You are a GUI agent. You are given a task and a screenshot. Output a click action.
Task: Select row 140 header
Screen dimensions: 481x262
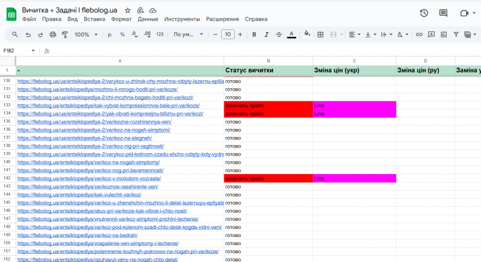8,162
